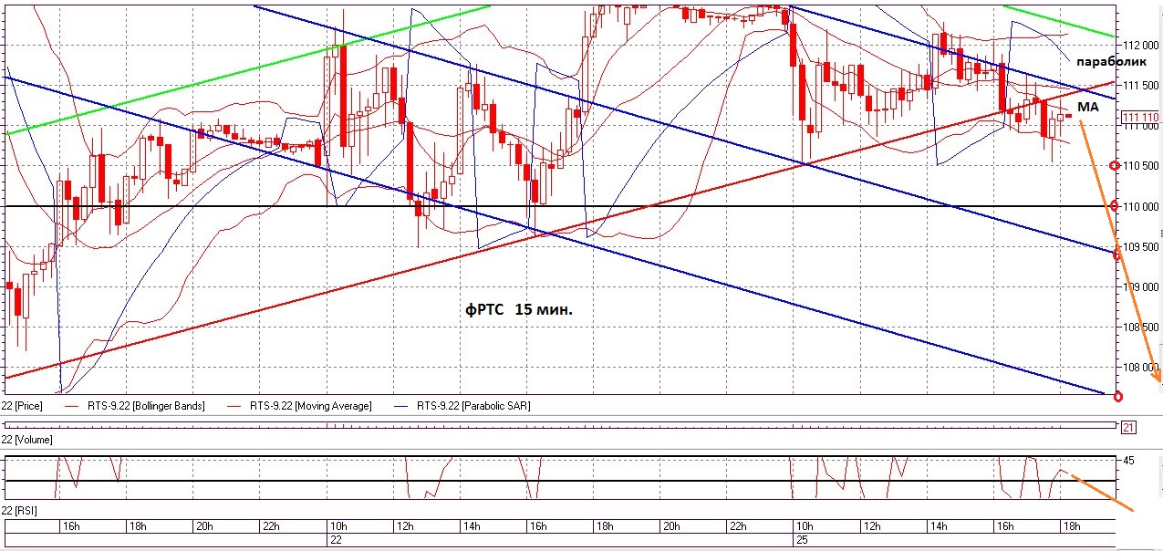Select the 22 [RSI] pane label
The height and width of the screenshot is (551, 1163).
pyautogui.click(x=18, y=509)
